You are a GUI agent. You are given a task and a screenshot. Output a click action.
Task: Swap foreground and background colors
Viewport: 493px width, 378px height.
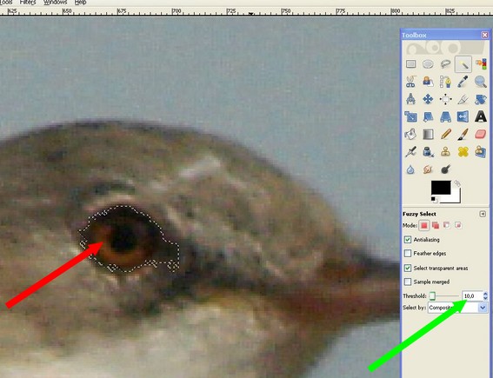click(x=457, y=183)
